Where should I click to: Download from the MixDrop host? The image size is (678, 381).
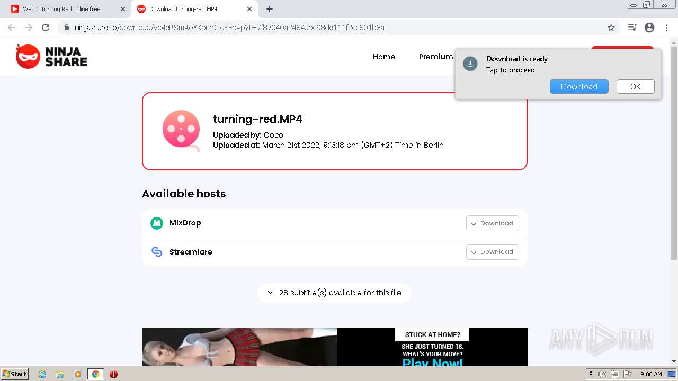pos(493,223)
